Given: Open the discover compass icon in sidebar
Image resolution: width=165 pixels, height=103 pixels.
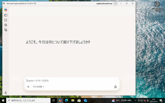Looking at the screenshot, I should (x=6, y=25).
